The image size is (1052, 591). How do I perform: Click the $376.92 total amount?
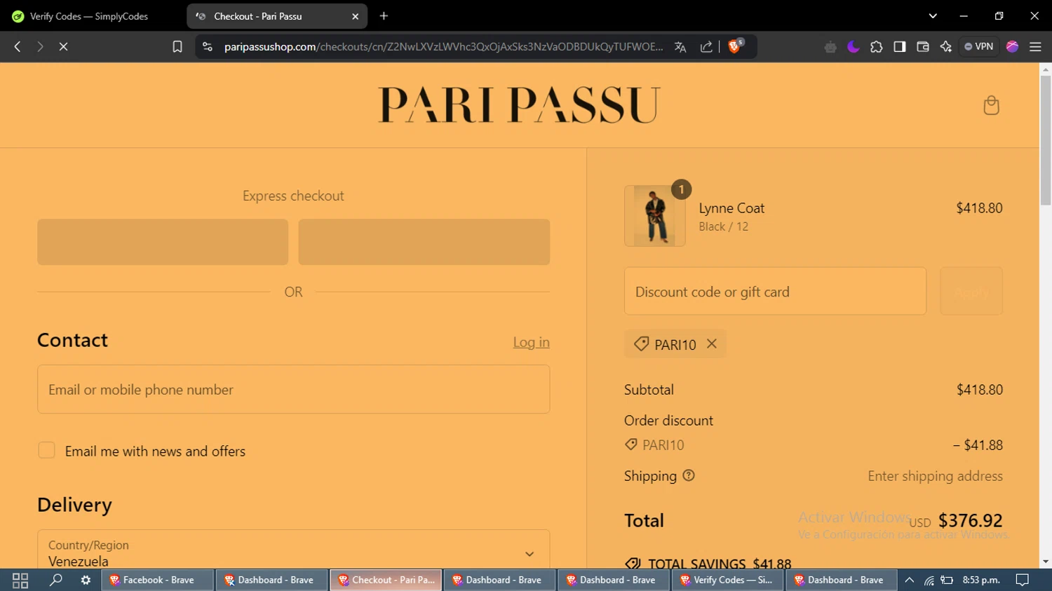(970, 520)
